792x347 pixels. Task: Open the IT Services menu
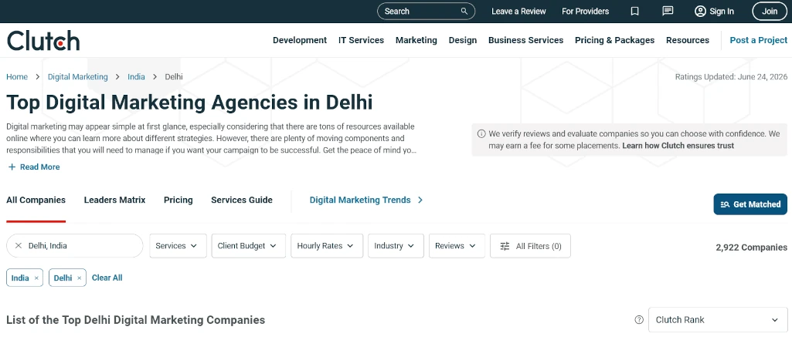(x=361, y=40)
